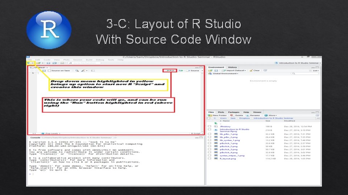Maximize the Environment pane

coord(318,68)
